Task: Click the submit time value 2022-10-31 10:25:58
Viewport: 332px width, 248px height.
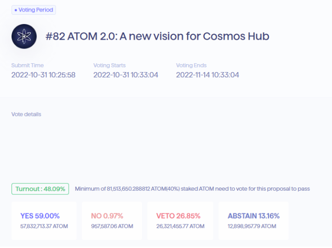Action: point(43,75)
